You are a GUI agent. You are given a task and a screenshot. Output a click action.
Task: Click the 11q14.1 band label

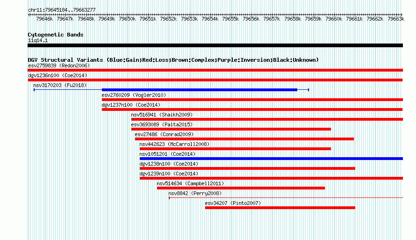(38, 40)
